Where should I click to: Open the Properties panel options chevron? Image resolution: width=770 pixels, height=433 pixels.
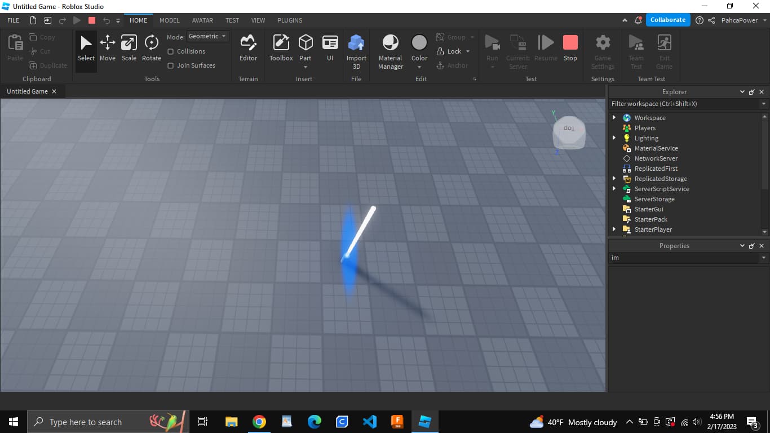click(742, 246)
